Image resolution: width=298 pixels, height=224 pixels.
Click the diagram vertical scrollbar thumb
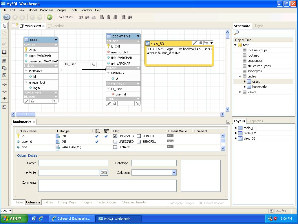tap(228, 37)
